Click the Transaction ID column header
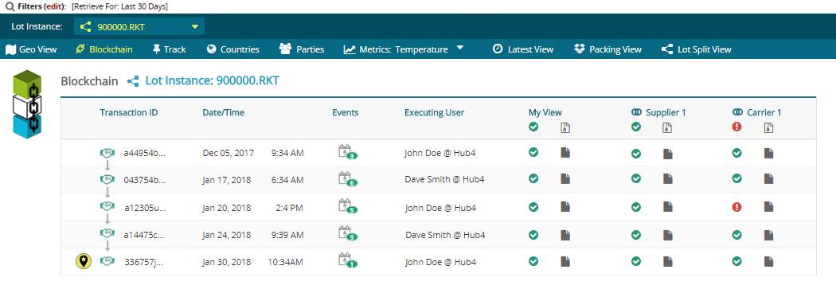The width and height of the screenshot is (836, 301). [128, 112]
